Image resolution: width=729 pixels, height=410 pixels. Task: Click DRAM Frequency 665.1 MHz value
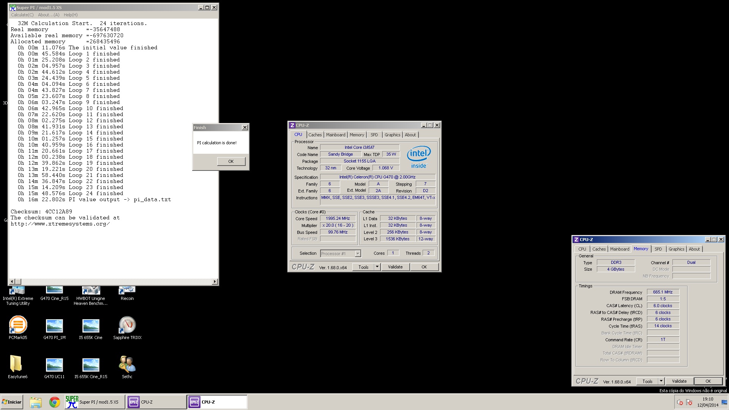point(663,292)
